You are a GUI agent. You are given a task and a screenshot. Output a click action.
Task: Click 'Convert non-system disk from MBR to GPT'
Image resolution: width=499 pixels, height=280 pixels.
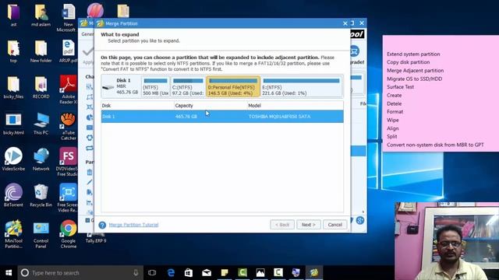pyautogui.click(x=435, y=145)
